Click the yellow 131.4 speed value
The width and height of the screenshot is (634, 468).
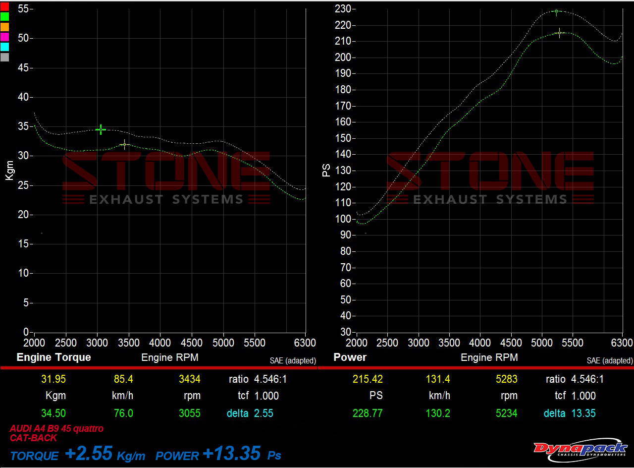click(438, 379)
